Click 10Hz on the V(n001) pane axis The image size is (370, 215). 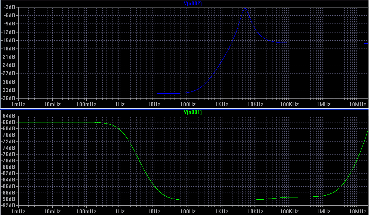(x=154, y=211)
